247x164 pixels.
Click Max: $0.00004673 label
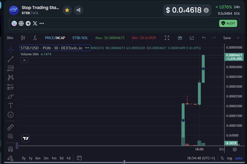pyautogui.click(x=110, y=38)
